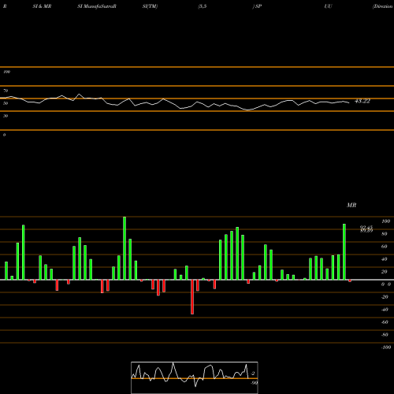Click the "UU" header text
The image size is (394, 394).
pos(328,6)
